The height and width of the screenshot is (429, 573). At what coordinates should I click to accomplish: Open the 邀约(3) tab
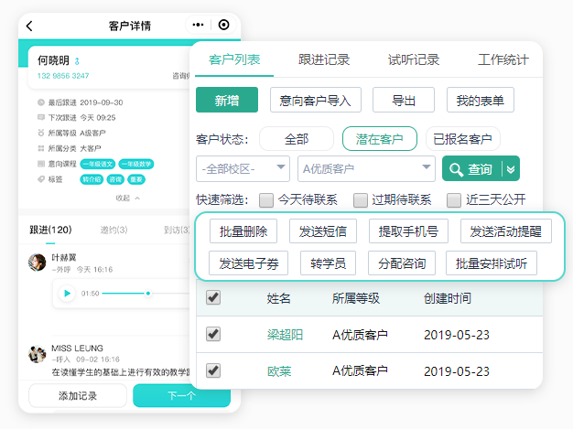[114, 230]
